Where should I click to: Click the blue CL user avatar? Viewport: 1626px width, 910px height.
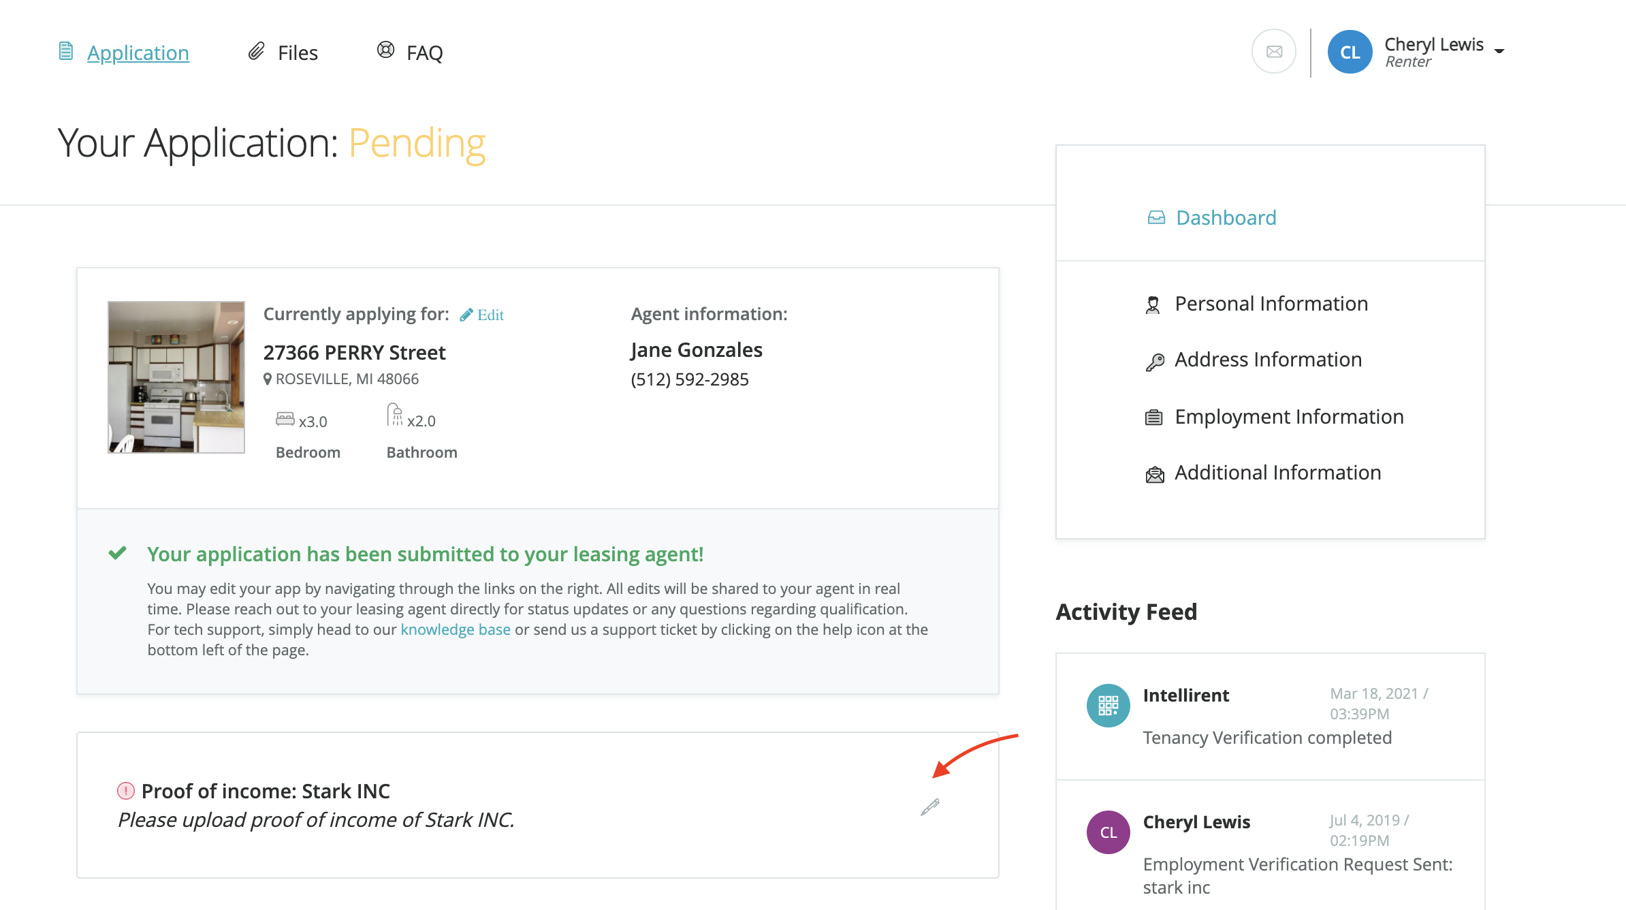click(x=1350, y=52)
